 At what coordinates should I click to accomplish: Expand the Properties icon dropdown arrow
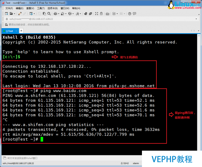(x=34, y=14)
